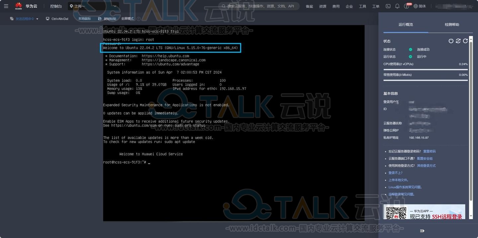Image resolution: width=478 pixels, height=238 pixels.
Task: Send Ctrl+Alt+Del to the server
Action: (60, 19)
